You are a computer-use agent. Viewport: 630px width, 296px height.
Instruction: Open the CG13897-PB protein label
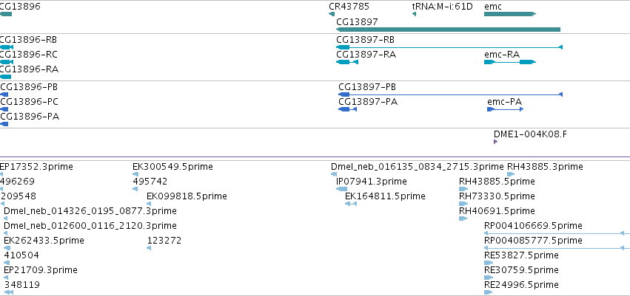[x=367, y=87]
